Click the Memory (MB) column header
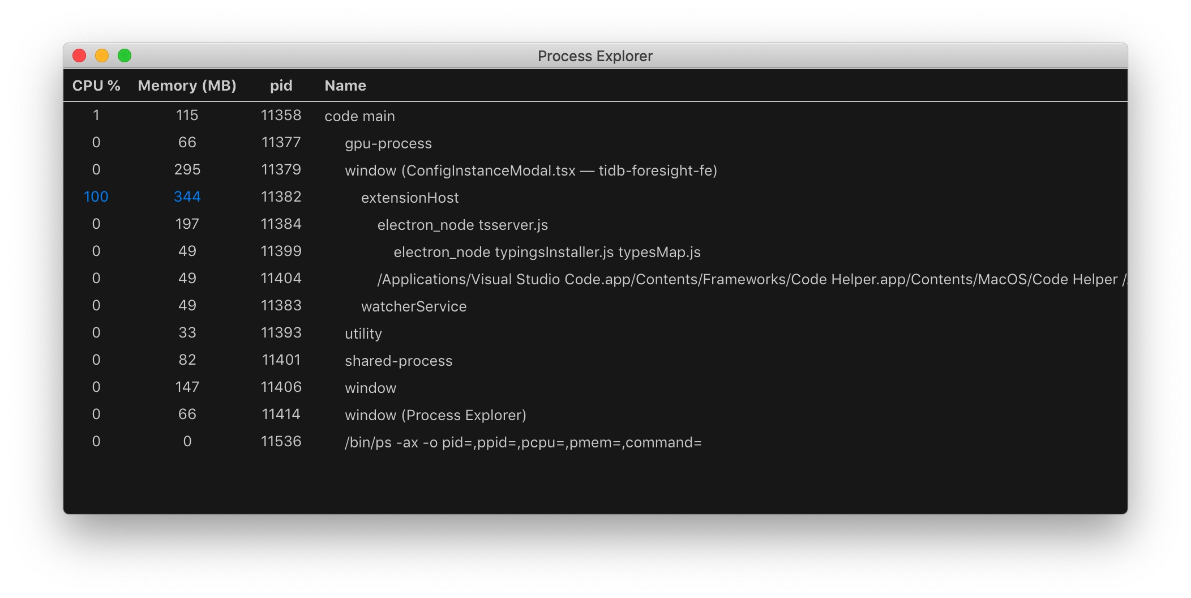The height and width of the screenshot is (598, 1191). 187,86
